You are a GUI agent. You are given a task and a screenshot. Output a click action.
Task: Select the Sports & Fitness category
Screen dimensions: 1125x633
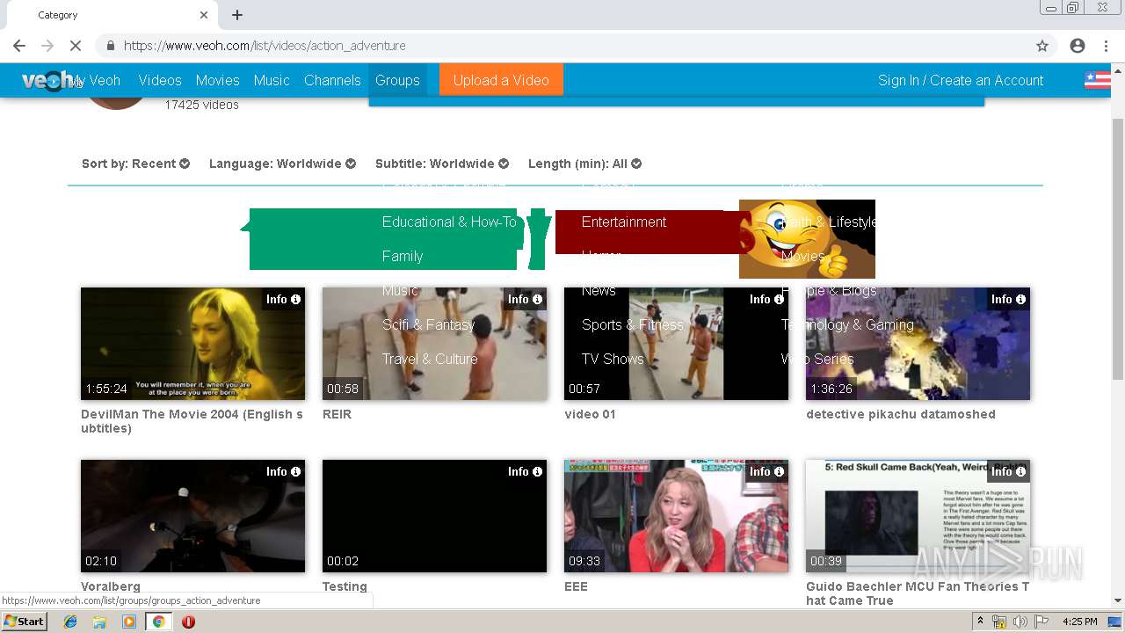(x=633, y=324)
